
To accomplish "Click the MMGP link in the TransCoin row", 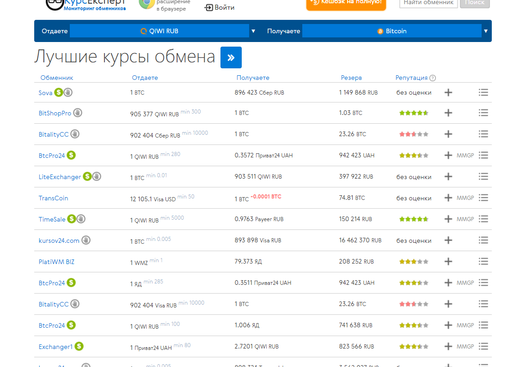I will (465, 198).
